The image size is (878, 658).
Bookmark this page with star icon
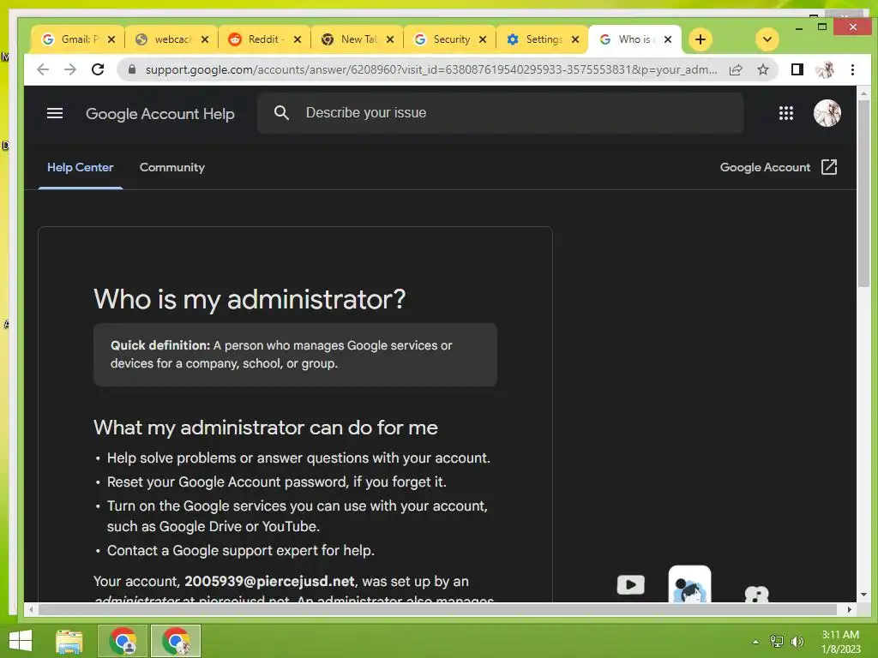(x=762, y=69)
